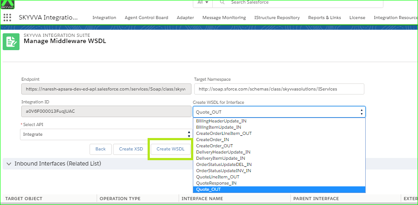The image size is (418, 205).
Task: Choose QuoteLineItem_OUT option
Action: (x=279, y=177)
